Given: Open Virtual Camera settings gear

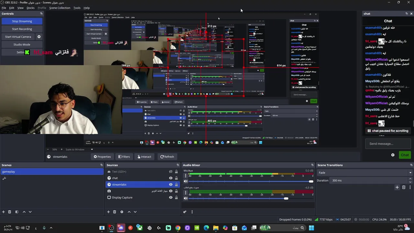Looking at the screenshot, I should [x=39, y=37].
